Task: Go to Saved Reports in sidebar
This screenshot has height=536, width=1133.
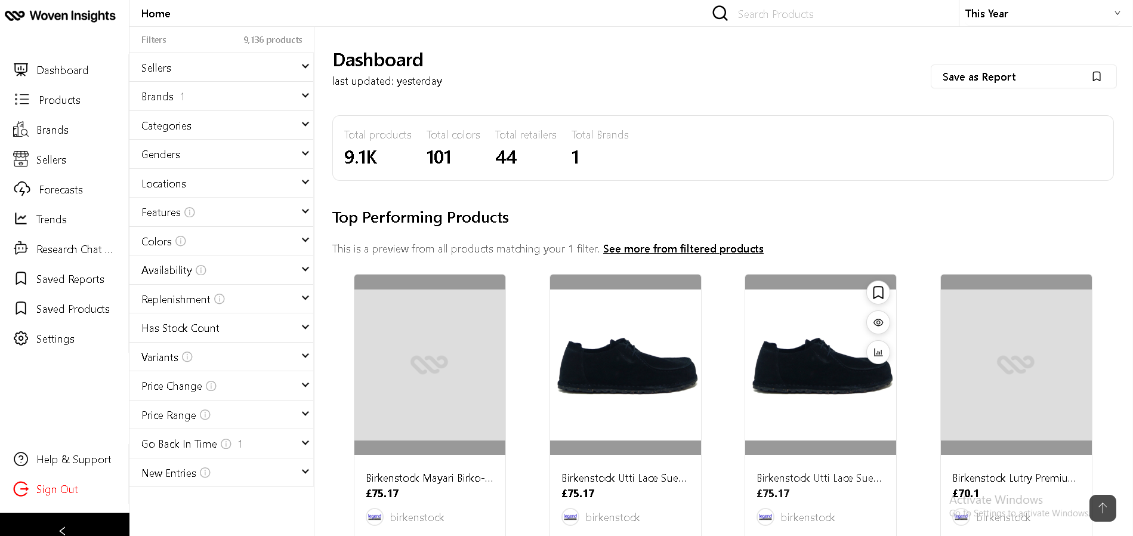Action: [70, 279]
